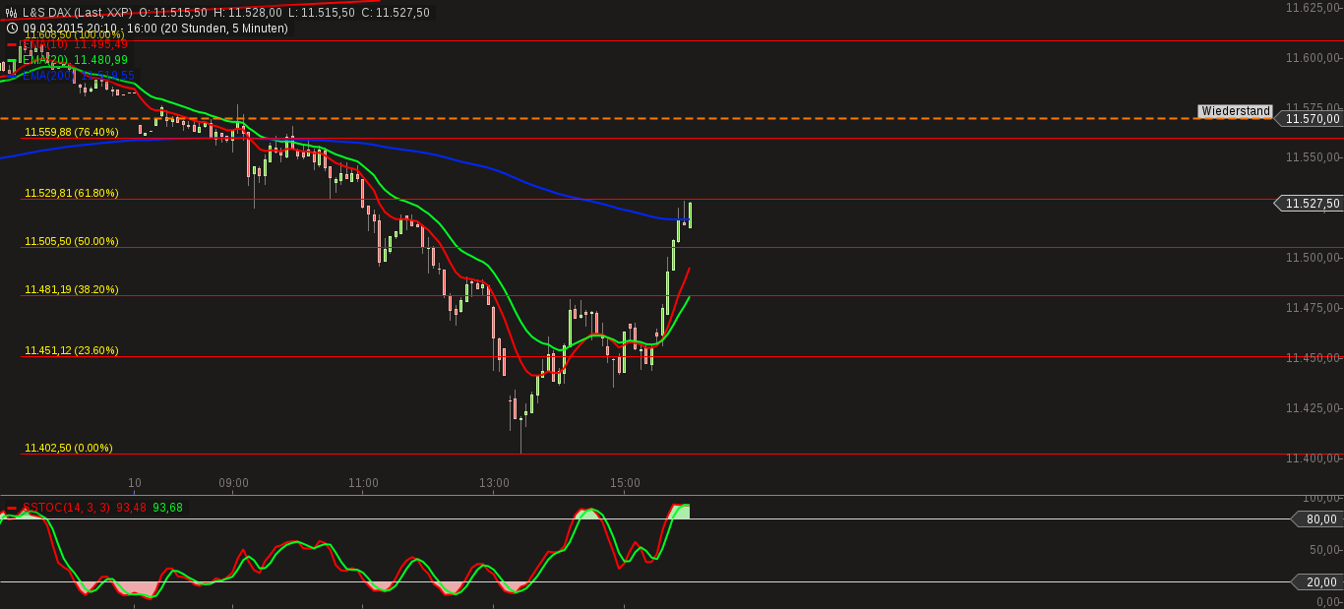Select the L&S DAX chart title
This screenshot has height=609, width=1344.
coord(64,13)
